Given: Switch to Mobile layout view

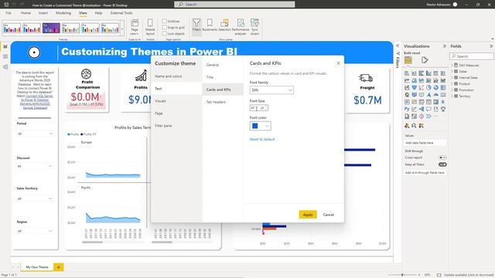Looking at the screenshot, I should 150,26.
